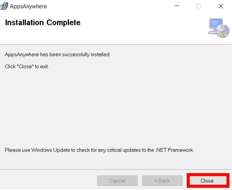The height and width of the screenshot is (190, 232).
Task: Click the AppsAnywhere title bar text
Action: click(28, 6)
